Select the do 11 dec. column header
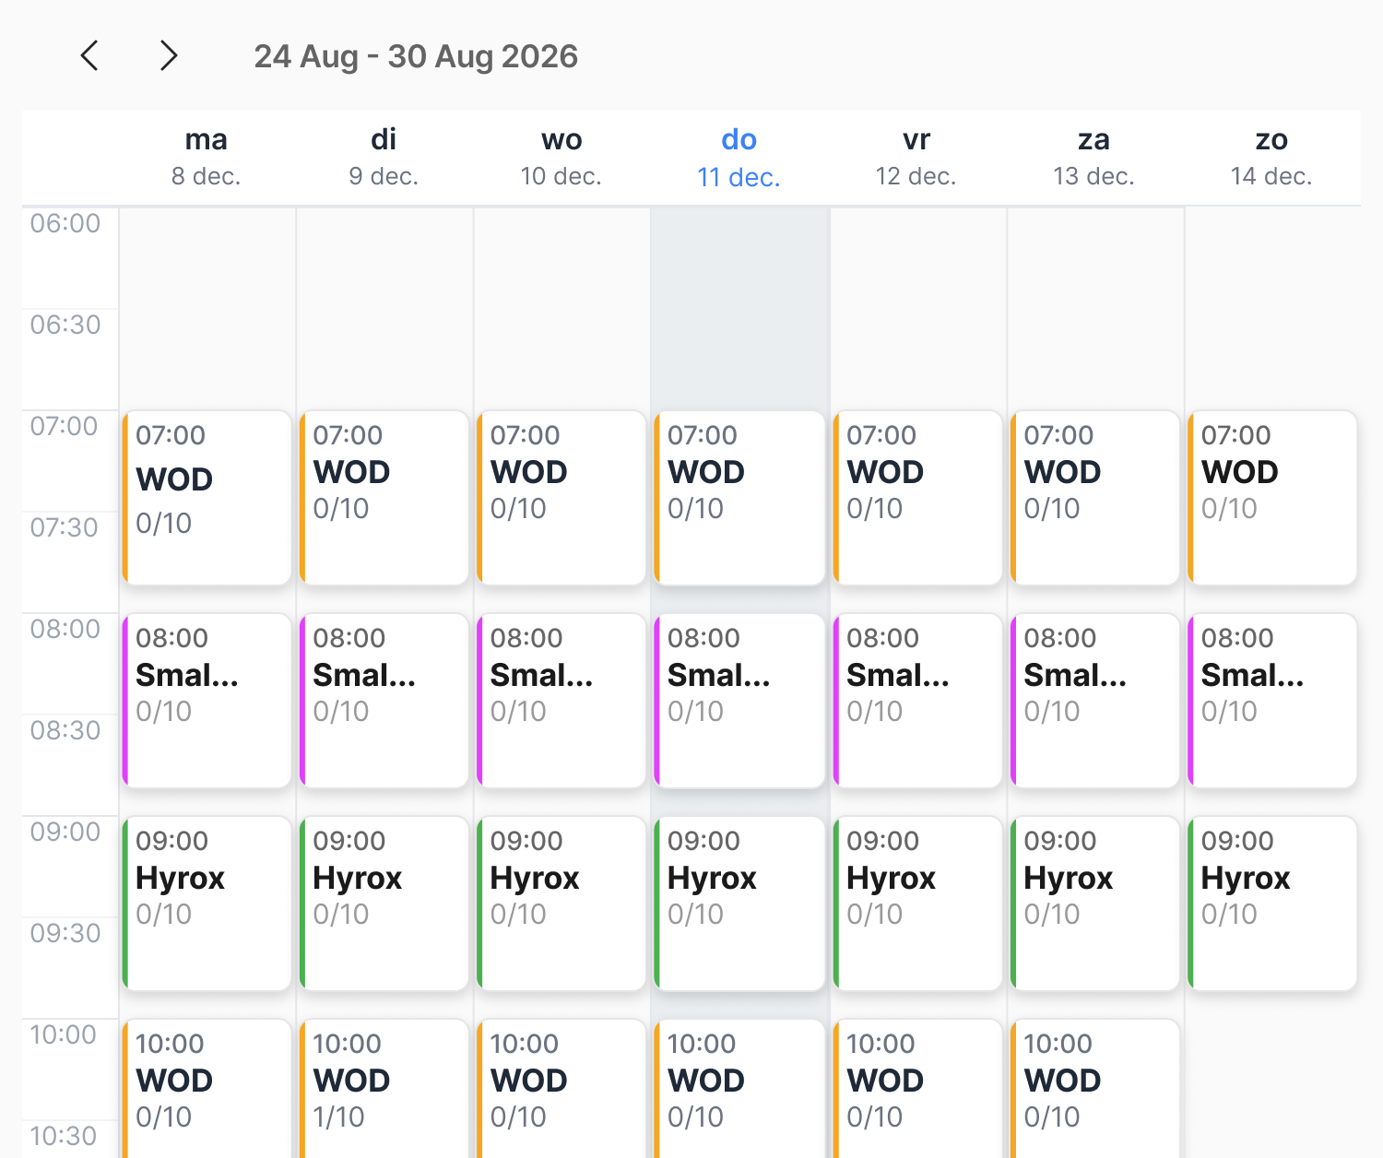The height and width of the screenshot is (1158, 1383). pos(739,157)
